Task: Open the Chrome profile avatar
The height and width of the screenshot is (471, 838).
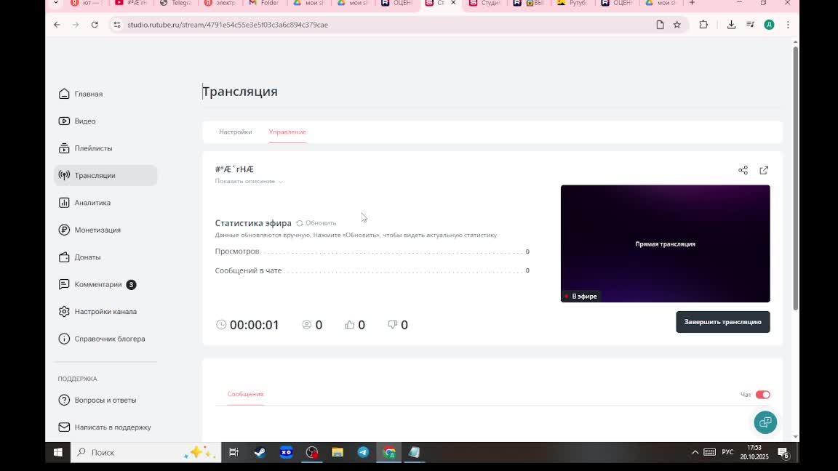Action: click(x=769, y=25)
